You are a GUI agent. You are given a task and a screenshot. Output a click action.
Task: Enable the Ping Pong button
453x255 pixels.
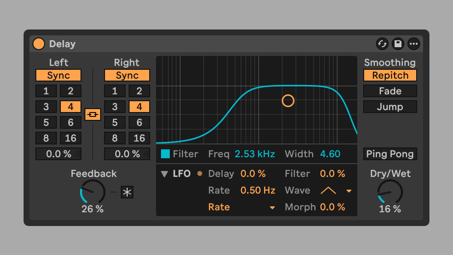coord(390,154)
